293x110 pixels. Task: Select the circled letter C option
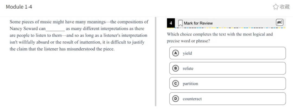click(x=176, y=84)
